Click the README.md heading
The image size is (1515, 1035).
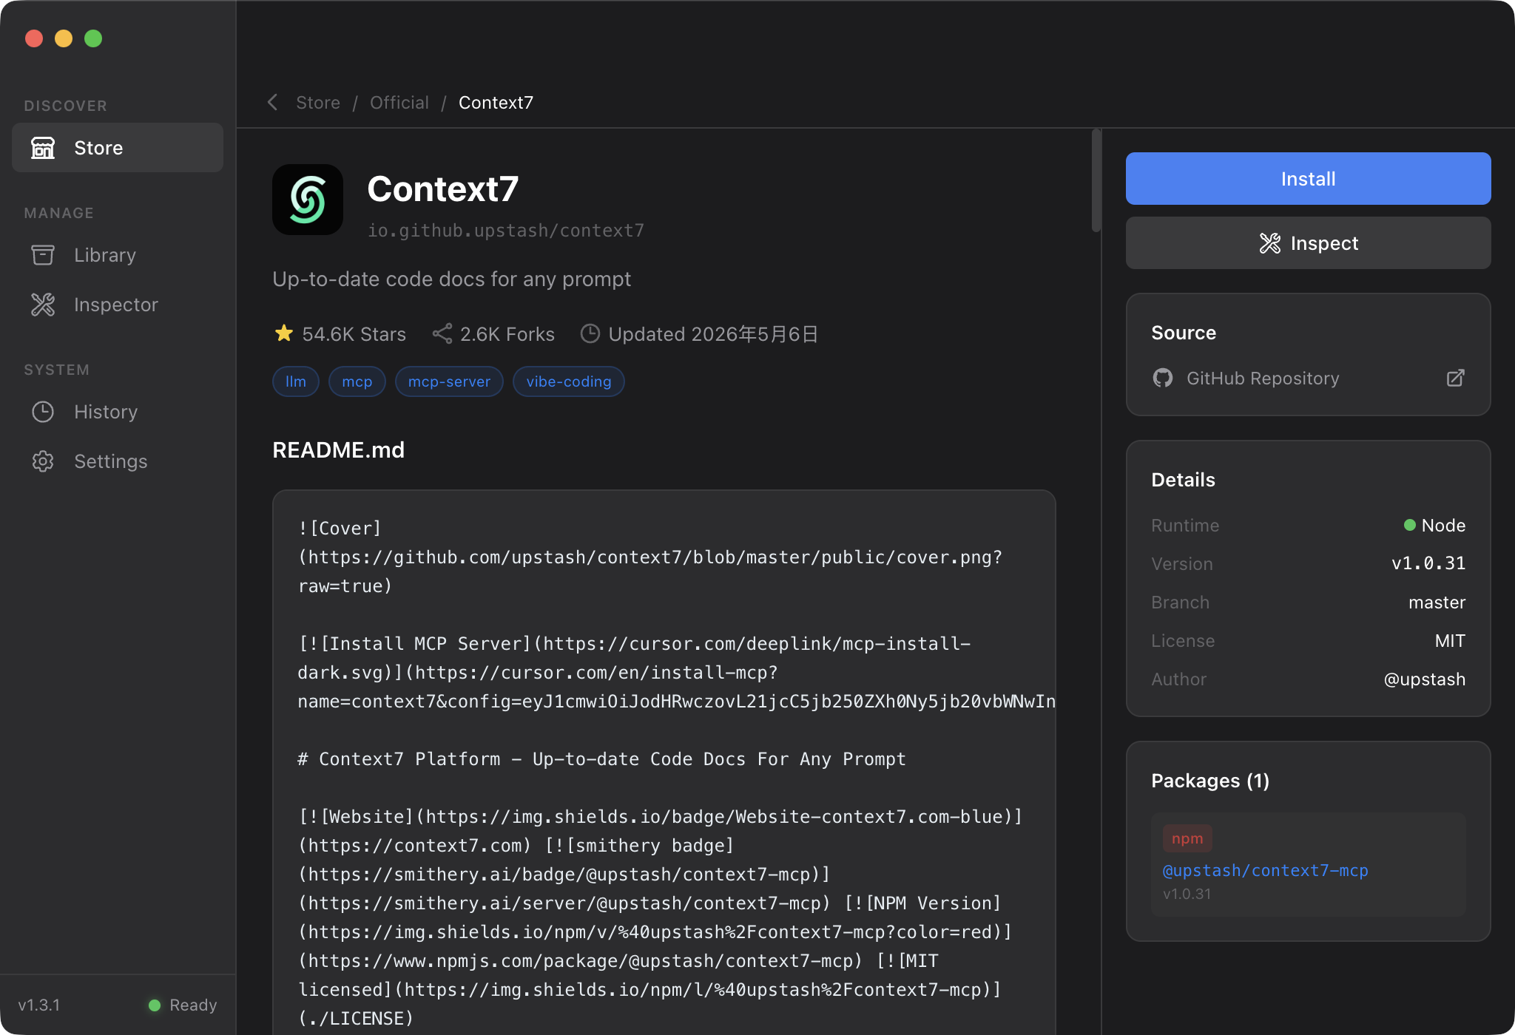338,449
